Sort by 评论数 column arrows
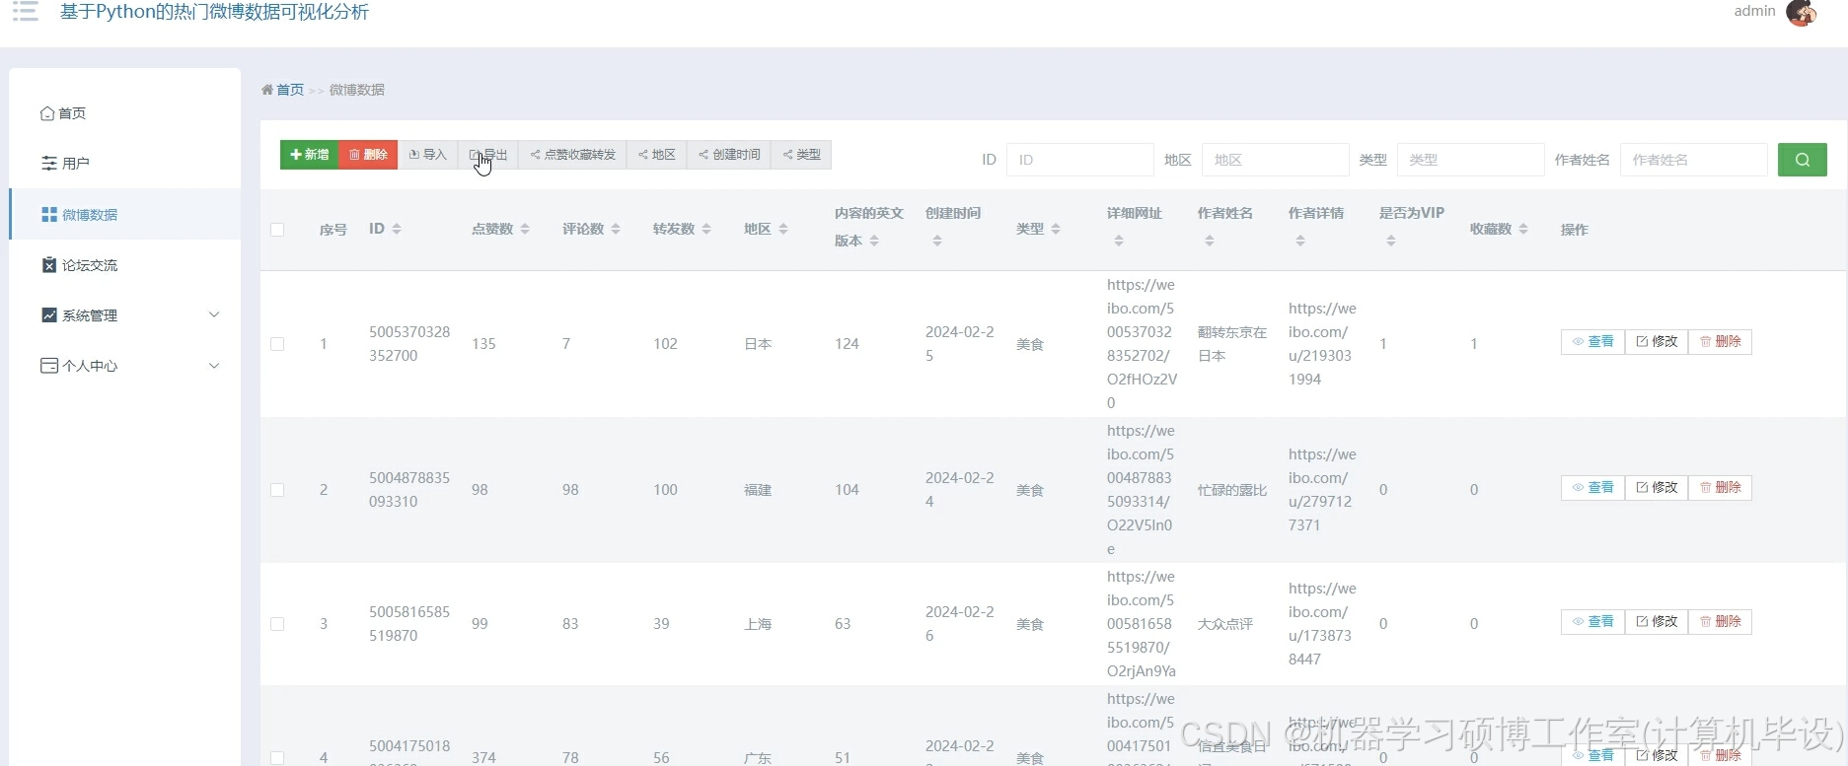Viewport: 1848px width, 766px height. [616, 229]
